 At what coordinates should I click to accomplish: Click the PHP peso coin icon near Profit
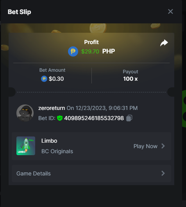tap(73, 51)
